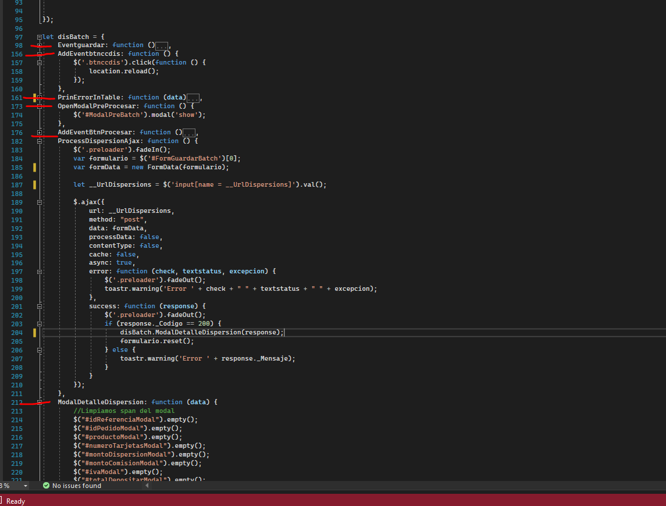Collapse the error callback function block
The height and width of the screenshot is (506, 666).
click(x=40, y=272)
